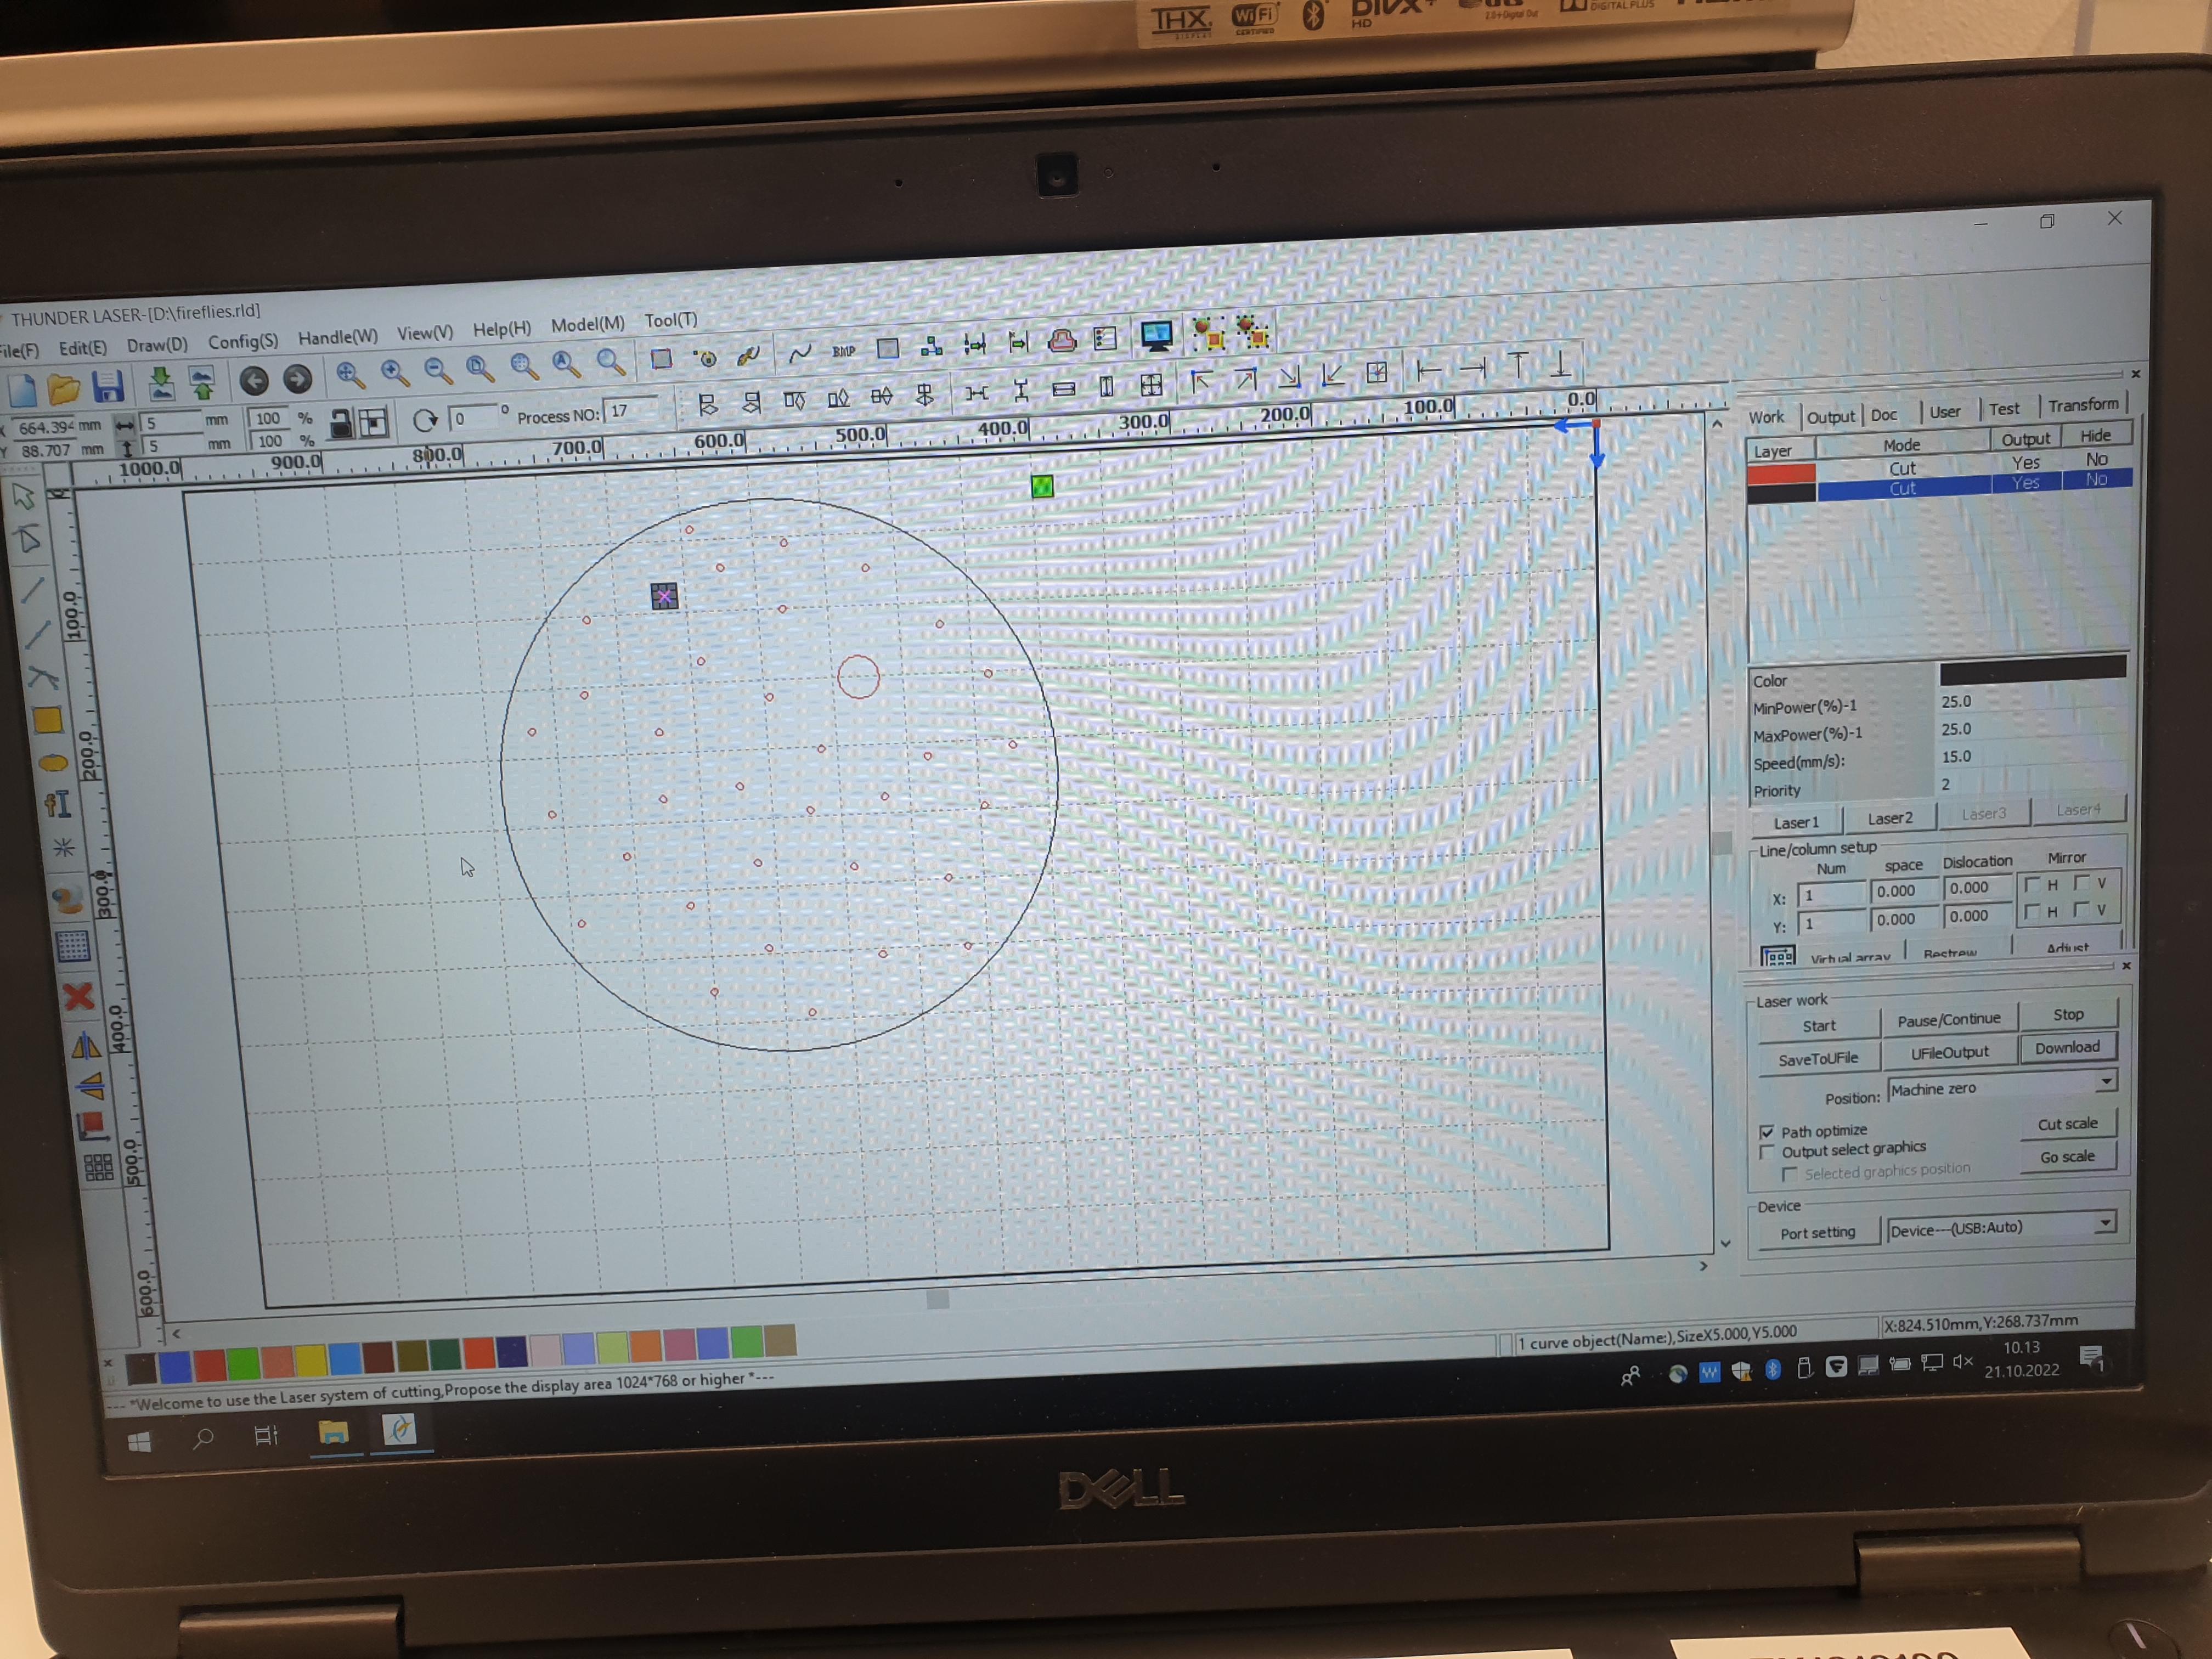
Task: Select the BMP bitmap handling tool
Action: (843, 351)
